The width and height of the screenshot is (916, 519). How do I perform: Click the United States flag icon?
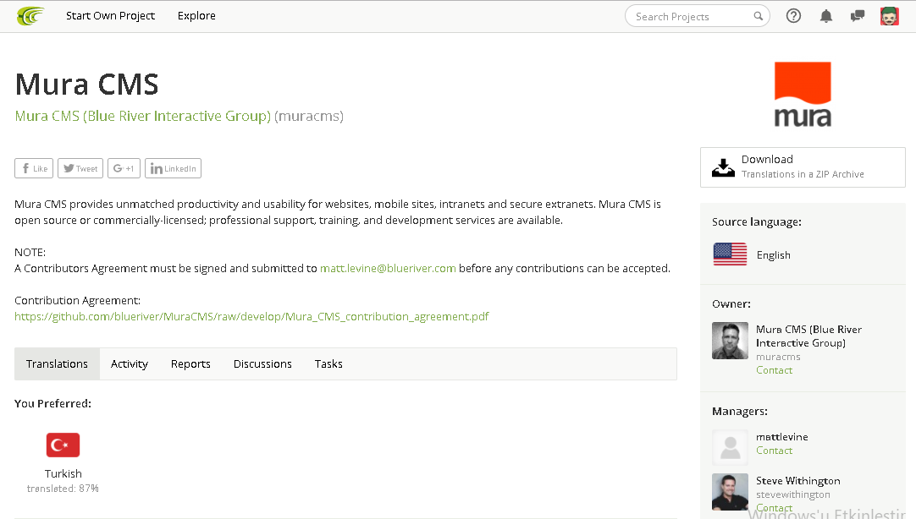click(730, 254)
